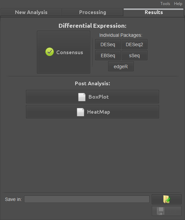Click the document icon next to BoxPlot
The image size is (185, 220).
(82, 97)
